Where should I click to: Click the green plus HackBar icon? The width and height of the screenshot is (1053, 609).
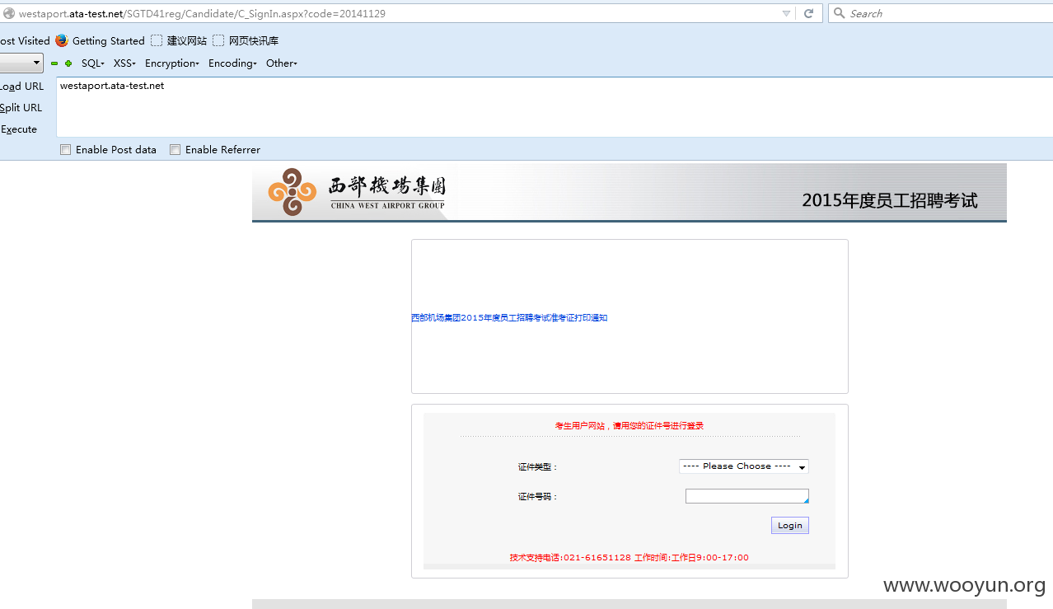coord(68,63)
